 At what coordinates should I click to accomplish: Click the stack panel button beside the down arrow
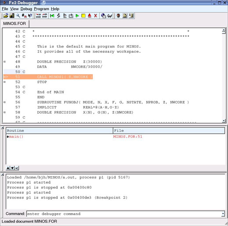pyautogui.click(x=17, y=168)
